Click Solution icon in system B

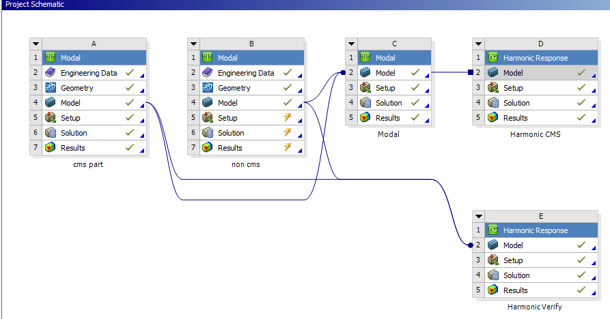[x=208, y=132]
